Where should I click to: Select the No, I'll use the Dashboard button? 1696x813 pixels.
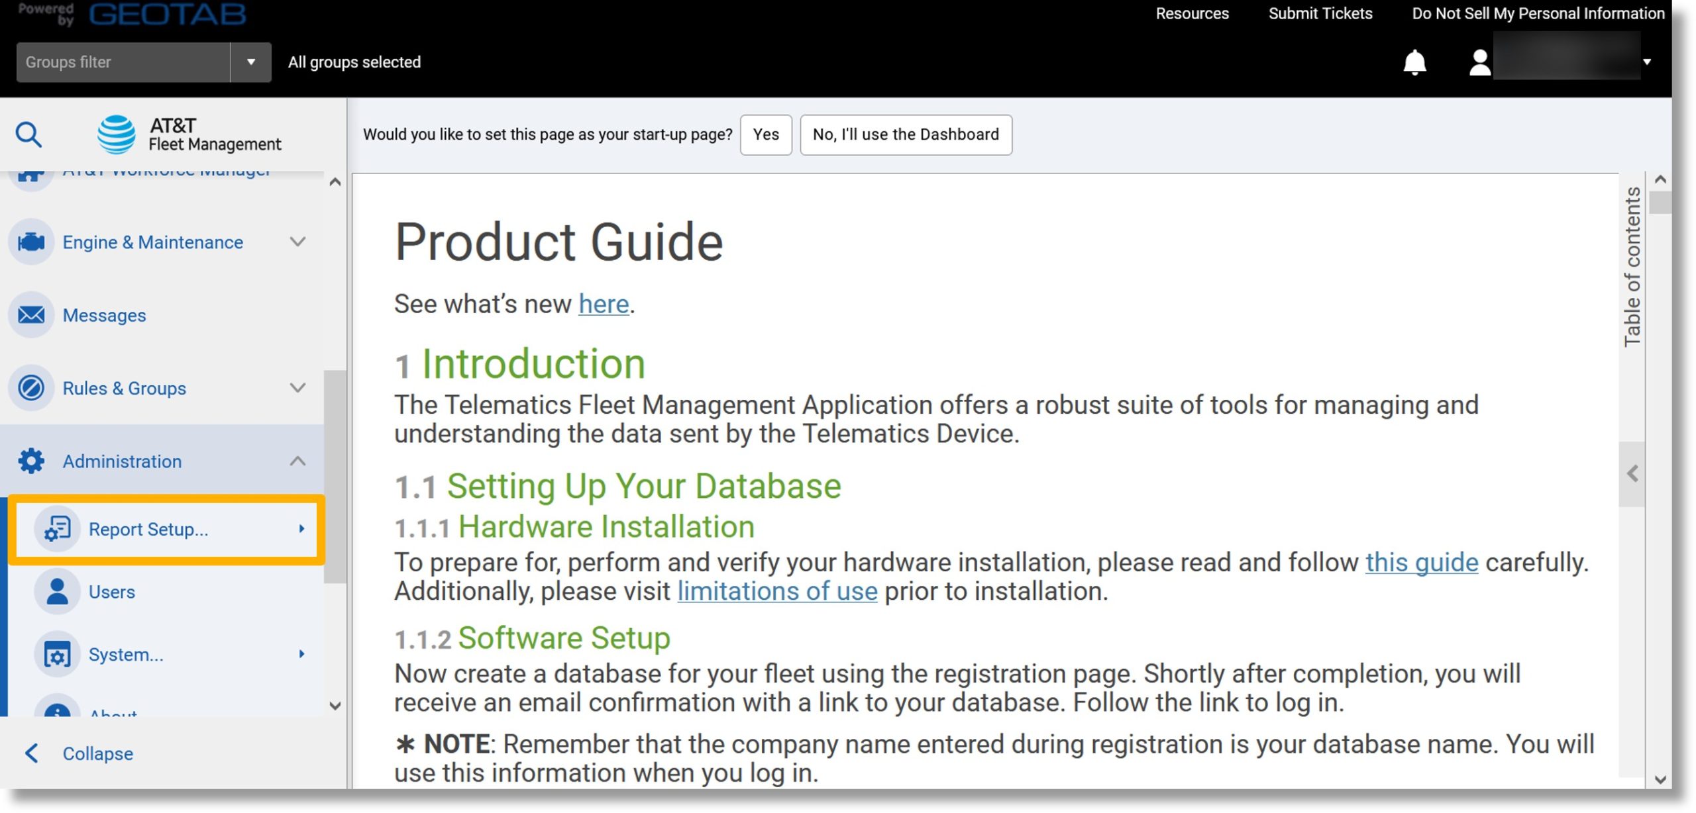pos(906,134)
